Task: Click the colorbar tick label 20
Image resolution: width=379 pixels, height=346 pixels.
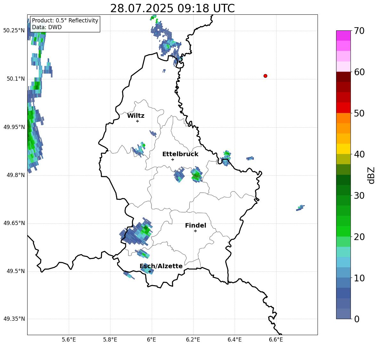Action: click(359, 237)
